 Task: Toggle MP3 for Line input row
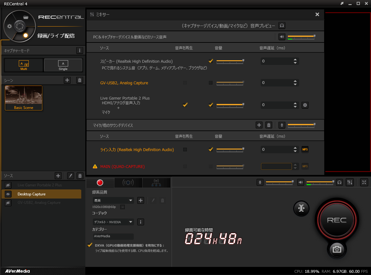305,149
